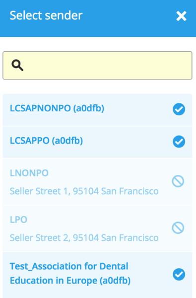This screenshot has height=298, width=196.
Task: Click the Select sender header title
Action: point(46,15)
